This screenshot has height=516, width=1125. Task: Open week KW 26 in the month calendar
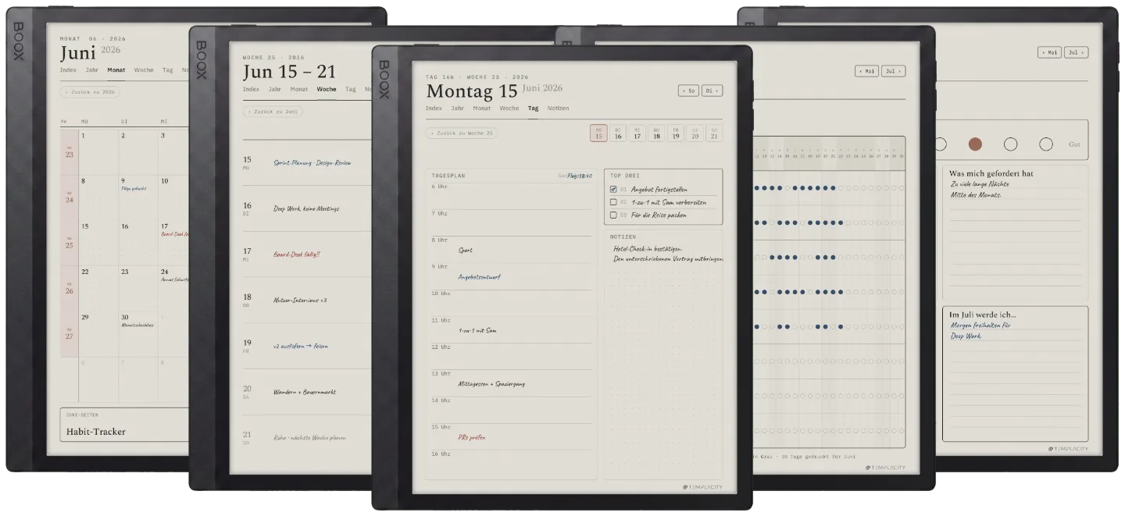(x=69, y=289)
